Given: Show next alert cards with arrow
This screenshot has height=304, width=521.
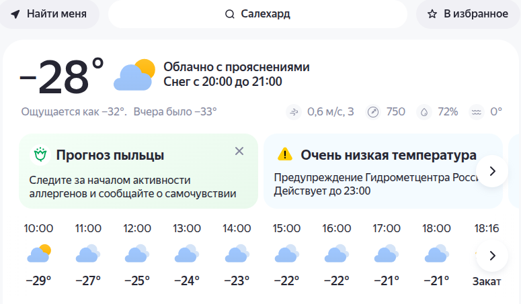Looking at the screenshot, I should 492,171.
